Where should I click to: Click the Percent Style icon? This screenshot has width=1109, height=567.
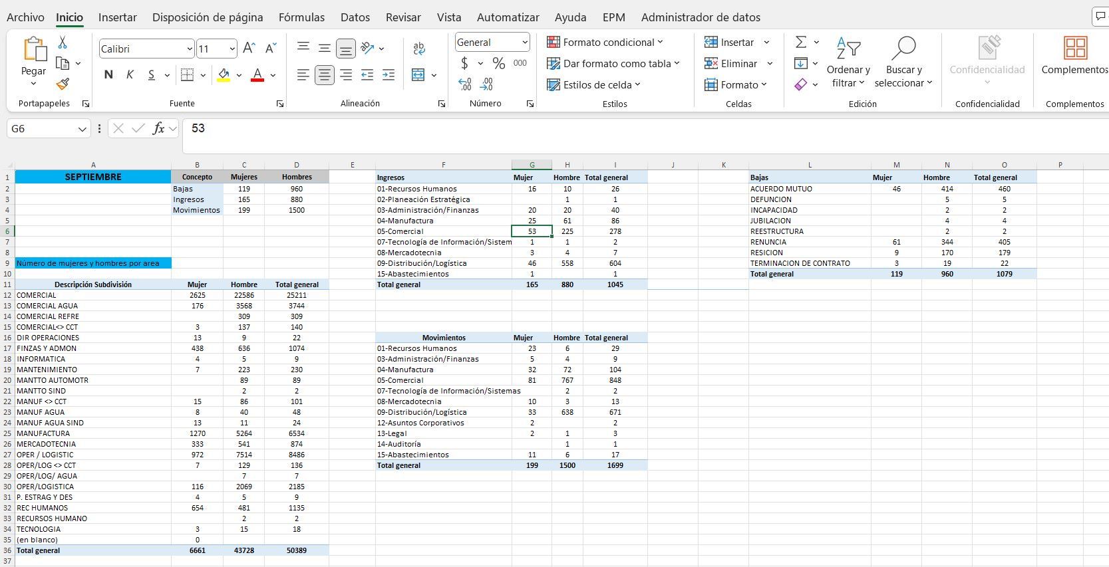(499, 63)
